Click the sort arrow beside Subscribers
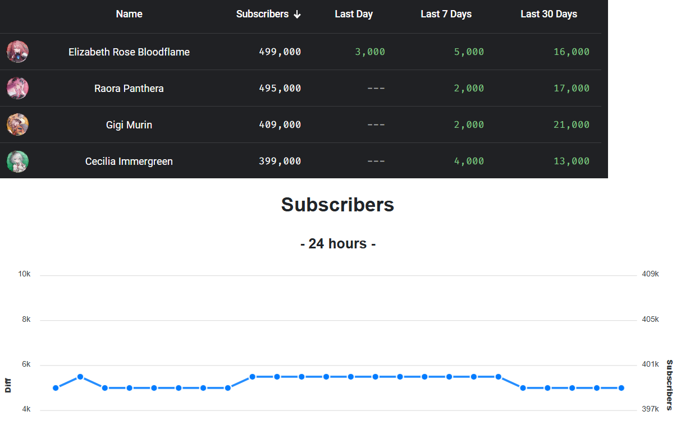 (x=297, y=15)
